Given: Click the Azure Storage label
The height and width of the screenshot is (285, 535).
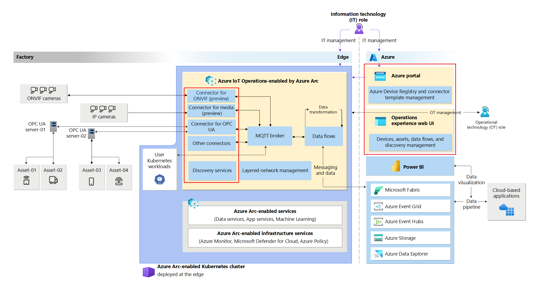Looking at the screenshot, I should (400, 238).
